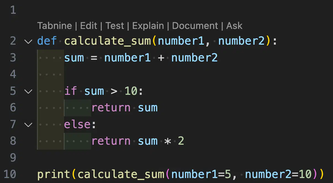Collapse the if sum > 10 block
This screenshot has height=183, width=333.
tap(28, 91)
